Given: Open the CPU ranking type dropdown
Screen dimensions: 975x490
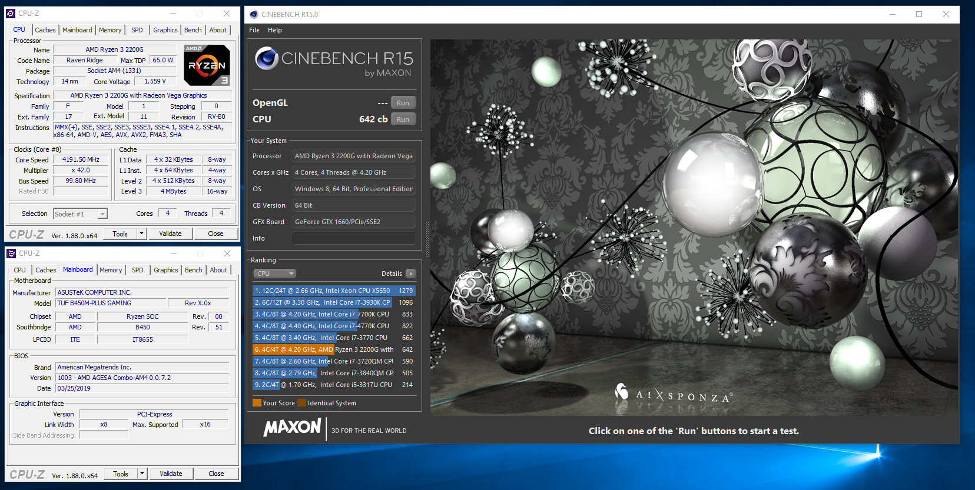Looking at the screenshot, I should [x=274, y=274].
